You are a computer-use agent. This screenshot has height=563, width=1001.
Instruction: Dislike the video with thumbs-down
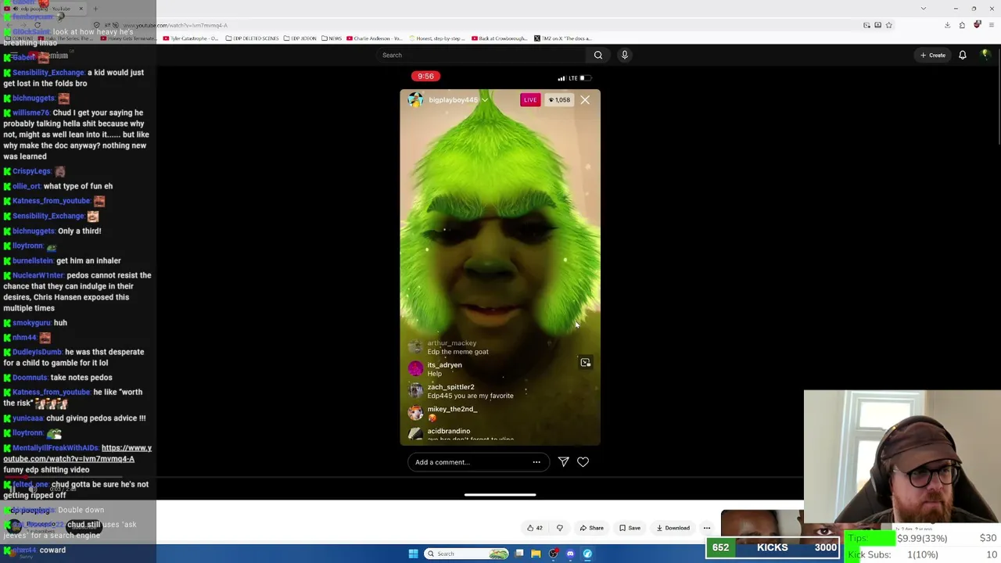pyautogui.click(x=559, y=528)
